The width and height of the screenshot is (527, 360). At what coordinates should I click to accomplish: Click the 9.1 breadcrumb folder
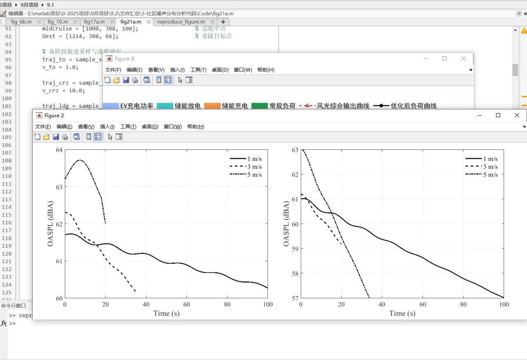(x=50, y=5)
